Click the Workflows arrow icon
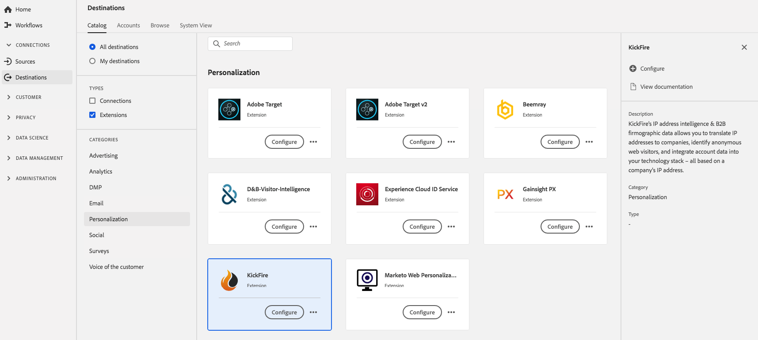The height and width of the screenshot is (340, 758). tap(8, 25)
